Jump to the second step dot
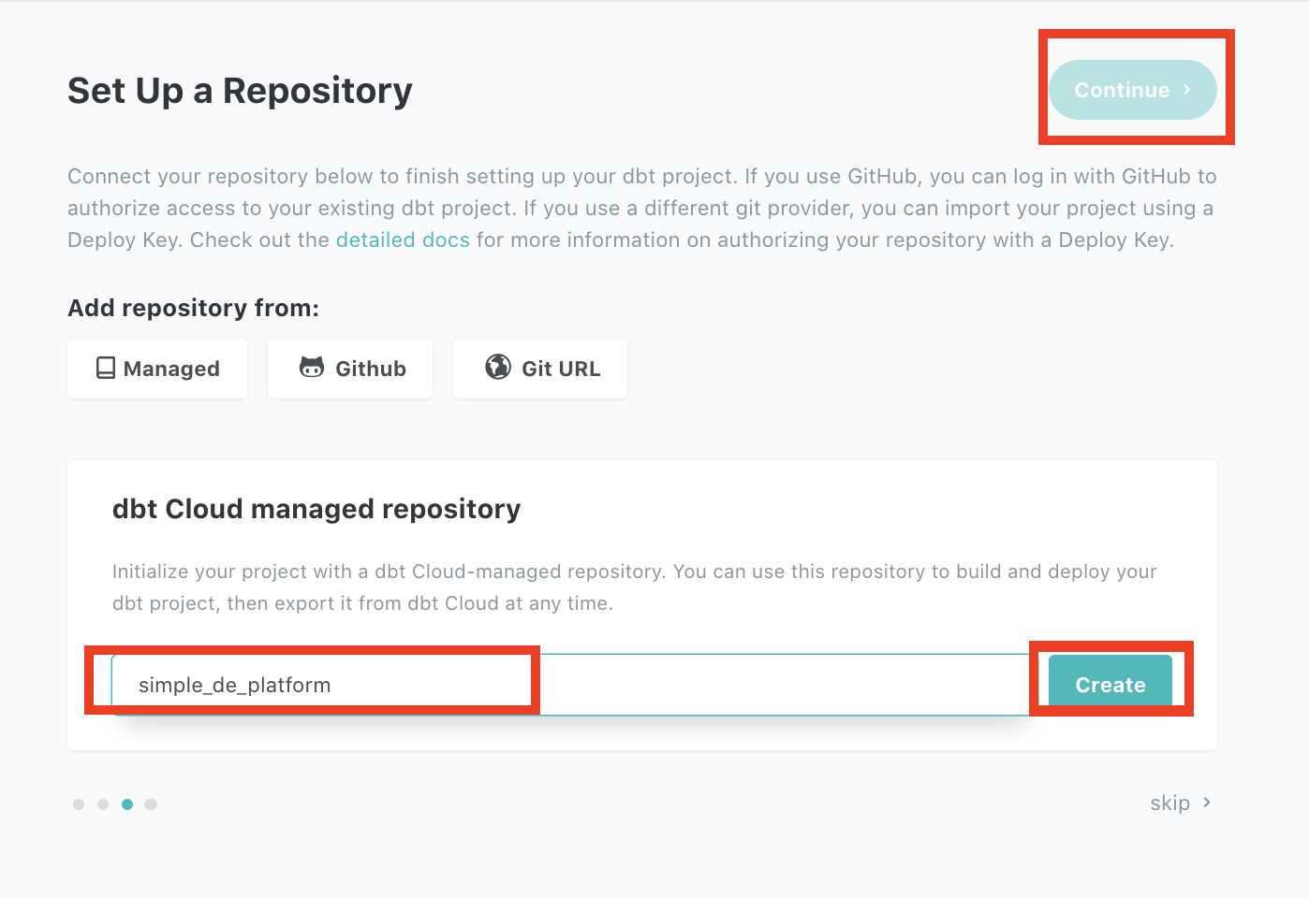The image size is (1309, 898). click(x=103, y=804)
